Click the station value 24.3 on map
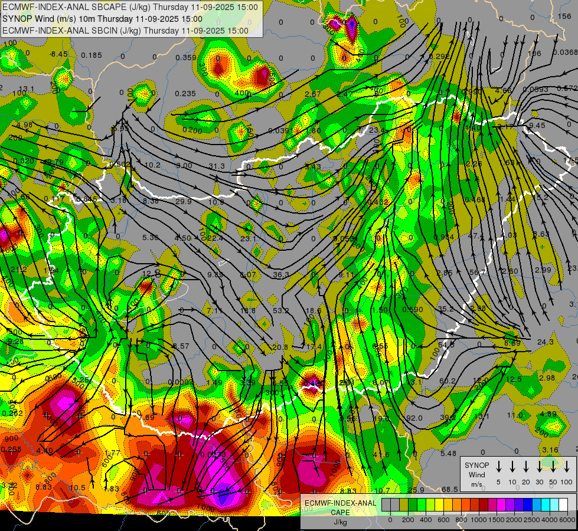Image resolution: width=578 pixels, height=531 pixels. coord(545,342)
